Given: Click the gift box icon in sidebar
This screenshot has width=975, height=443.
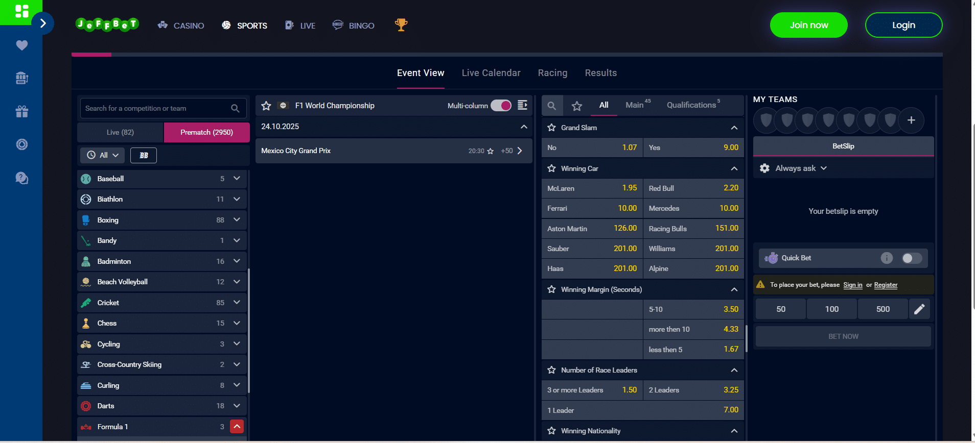Looking at the screenshot, I should point(21,111).
